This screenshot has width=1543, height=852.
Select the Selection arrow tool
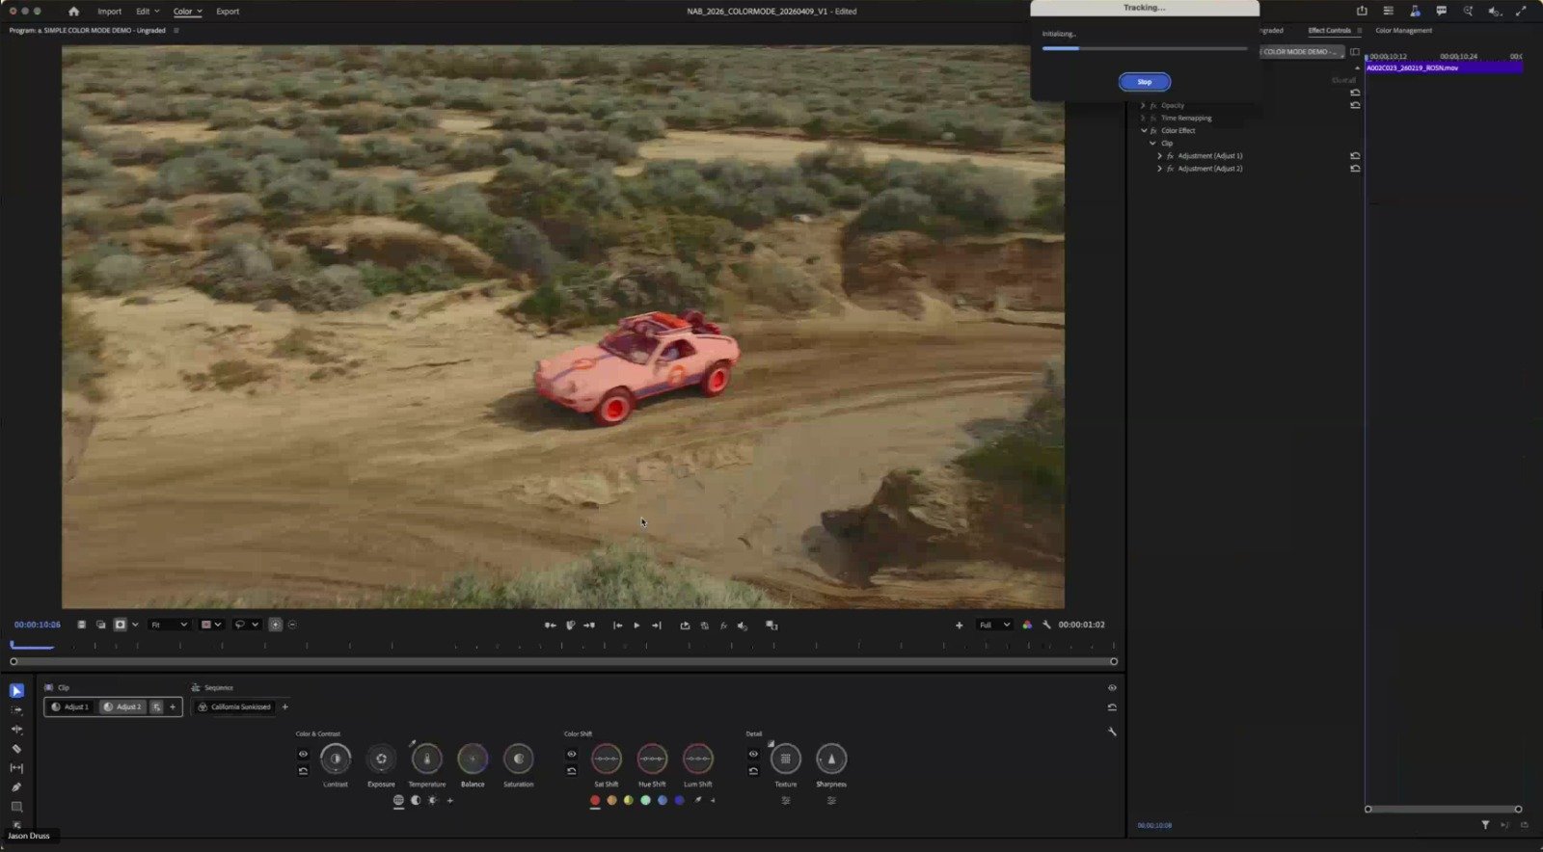click(16, 691)
